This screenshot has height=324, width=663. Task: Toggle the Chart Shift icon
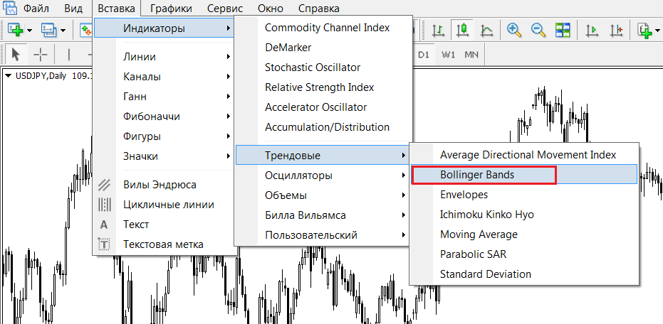(x=617, y=30)
